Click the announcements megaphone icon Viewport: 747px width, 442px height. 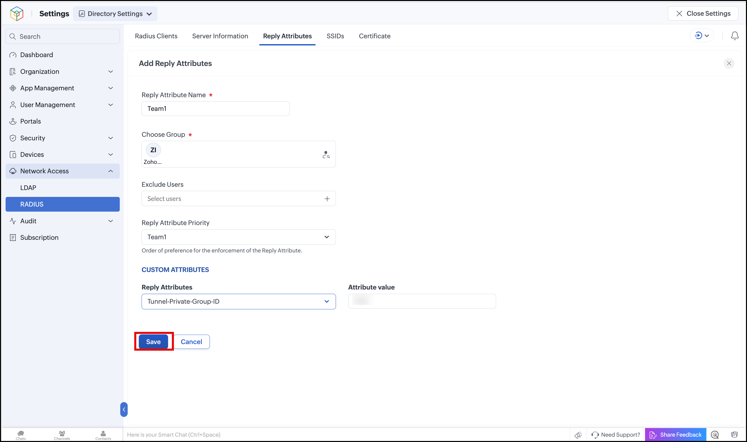[x=578, y=435]
